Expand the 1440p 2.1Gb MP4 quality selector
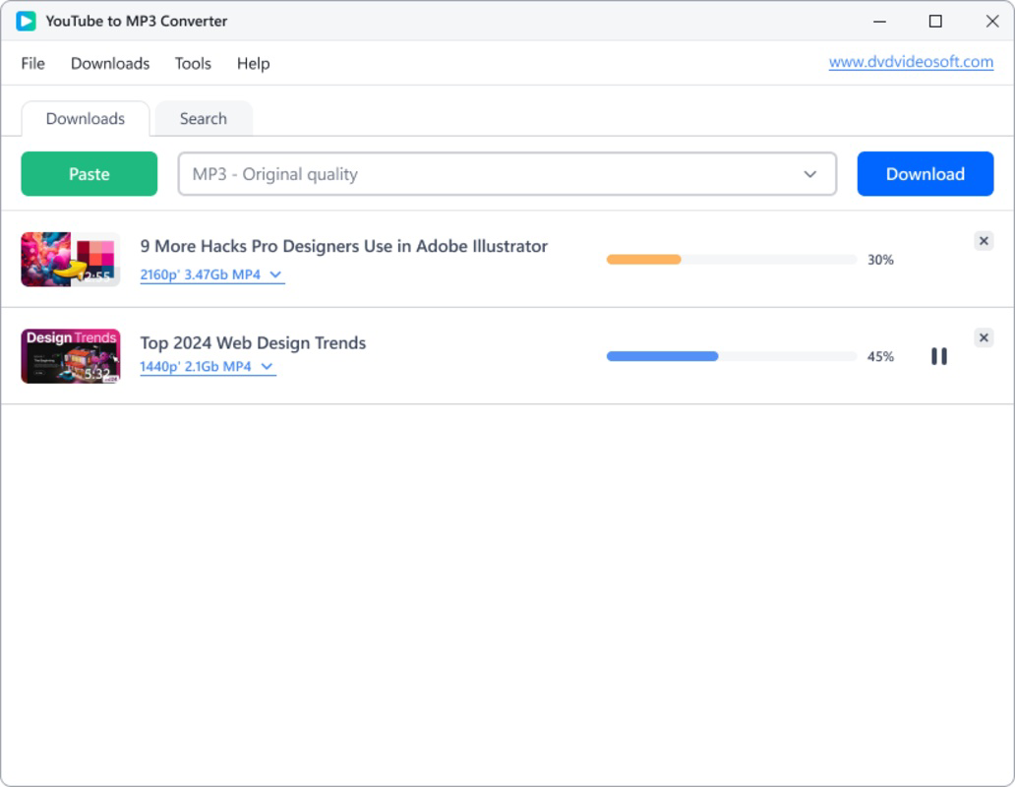The width and height of the screenshot is (1015, 787). pos(208,367)
